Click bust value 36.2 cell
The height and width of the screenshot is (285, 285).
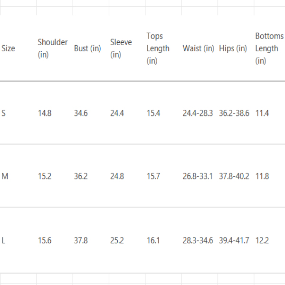81,176
